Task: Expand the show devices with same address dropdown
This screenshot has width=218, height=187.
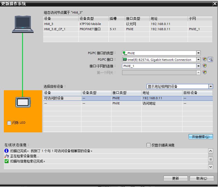Action: point(211,86)
